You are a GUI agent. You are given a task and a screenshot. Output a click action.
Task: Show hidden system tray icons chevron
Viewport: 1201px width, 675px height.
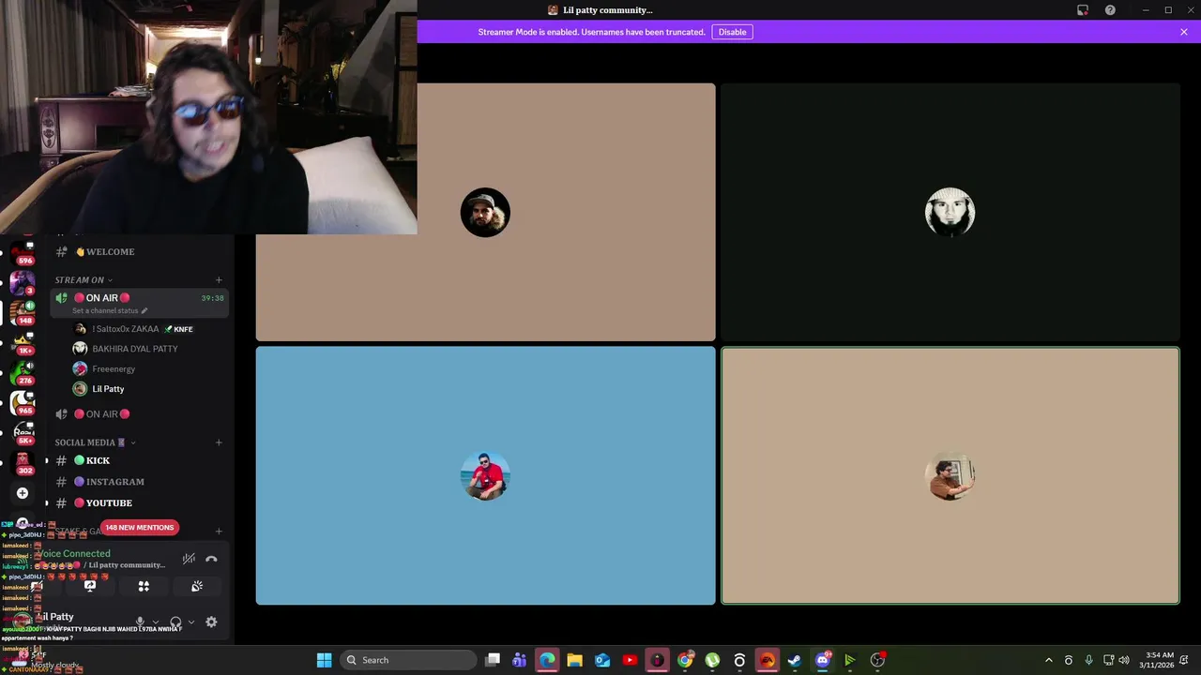point(1049,660)
